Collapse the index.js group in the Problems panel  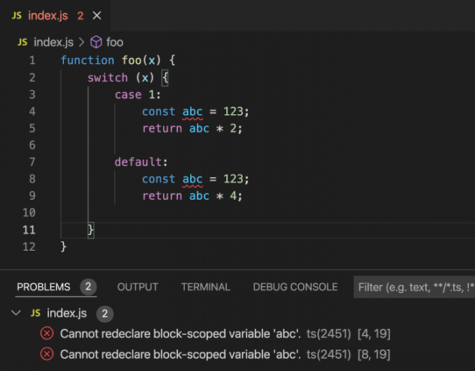(x=17, y=312)
